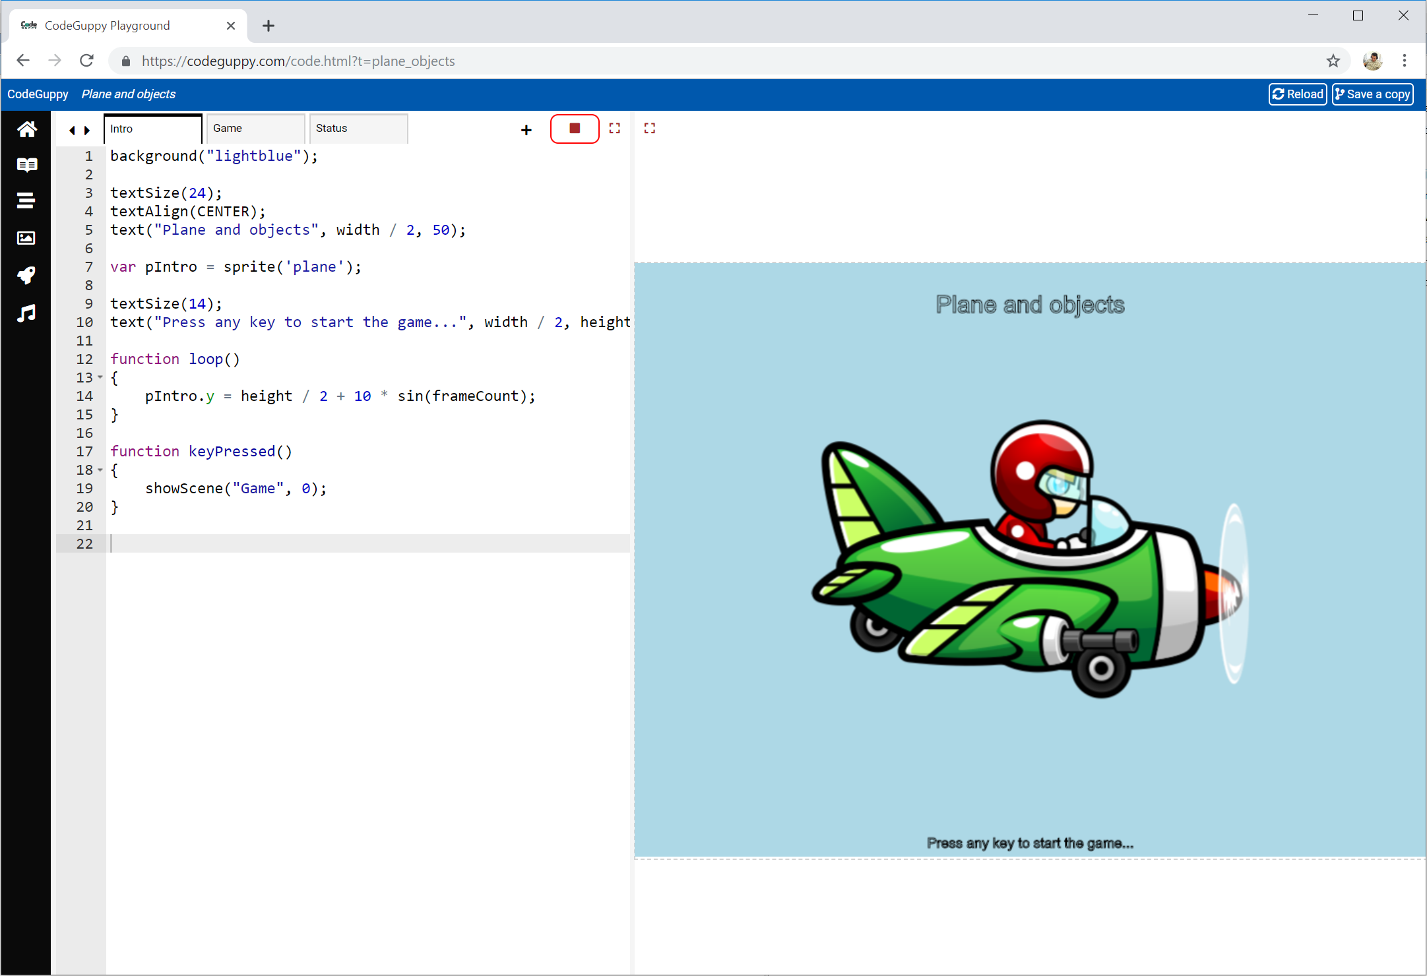Screen dimensions: 1427x976
Task: Collapse code fold arrow at line 13
Action: click(x=100, y=377)
